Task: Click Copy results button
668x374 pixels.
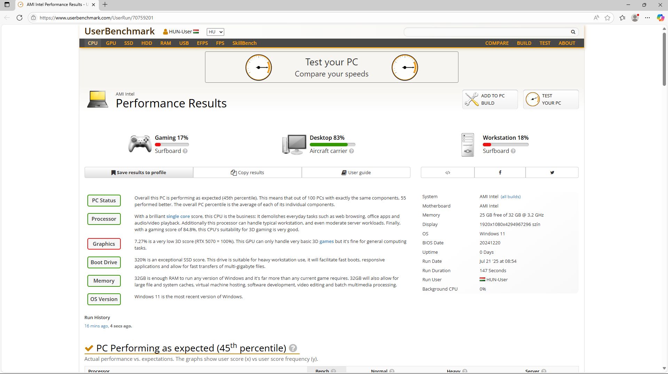Action: point(247,172)
